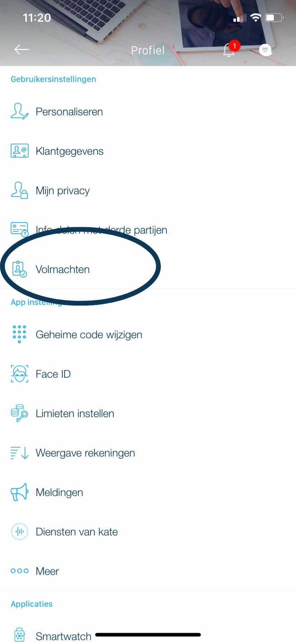Tap the back arrow icon
Screen dimensions: 296x642
(21, 49)
